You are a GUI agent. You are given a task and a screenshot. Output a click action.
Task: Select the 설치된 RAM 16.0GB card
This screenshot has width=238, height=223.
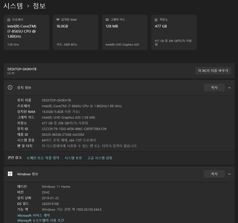76,32
